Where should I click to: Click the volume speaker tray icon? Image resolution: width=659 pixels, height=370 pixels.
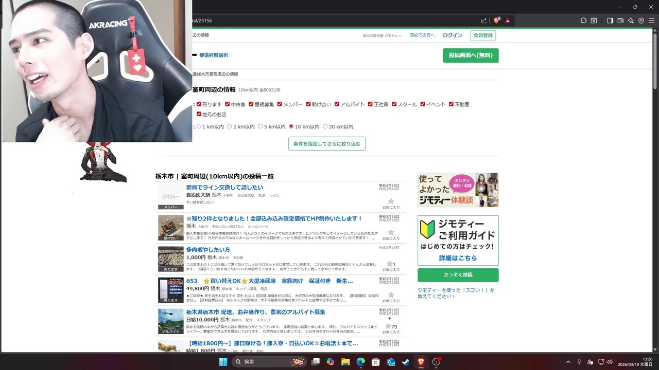[610, 362]
